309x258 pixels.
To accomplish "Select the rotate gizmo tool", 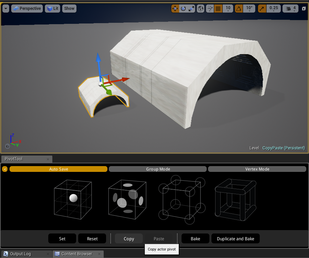I will point(183,9).
